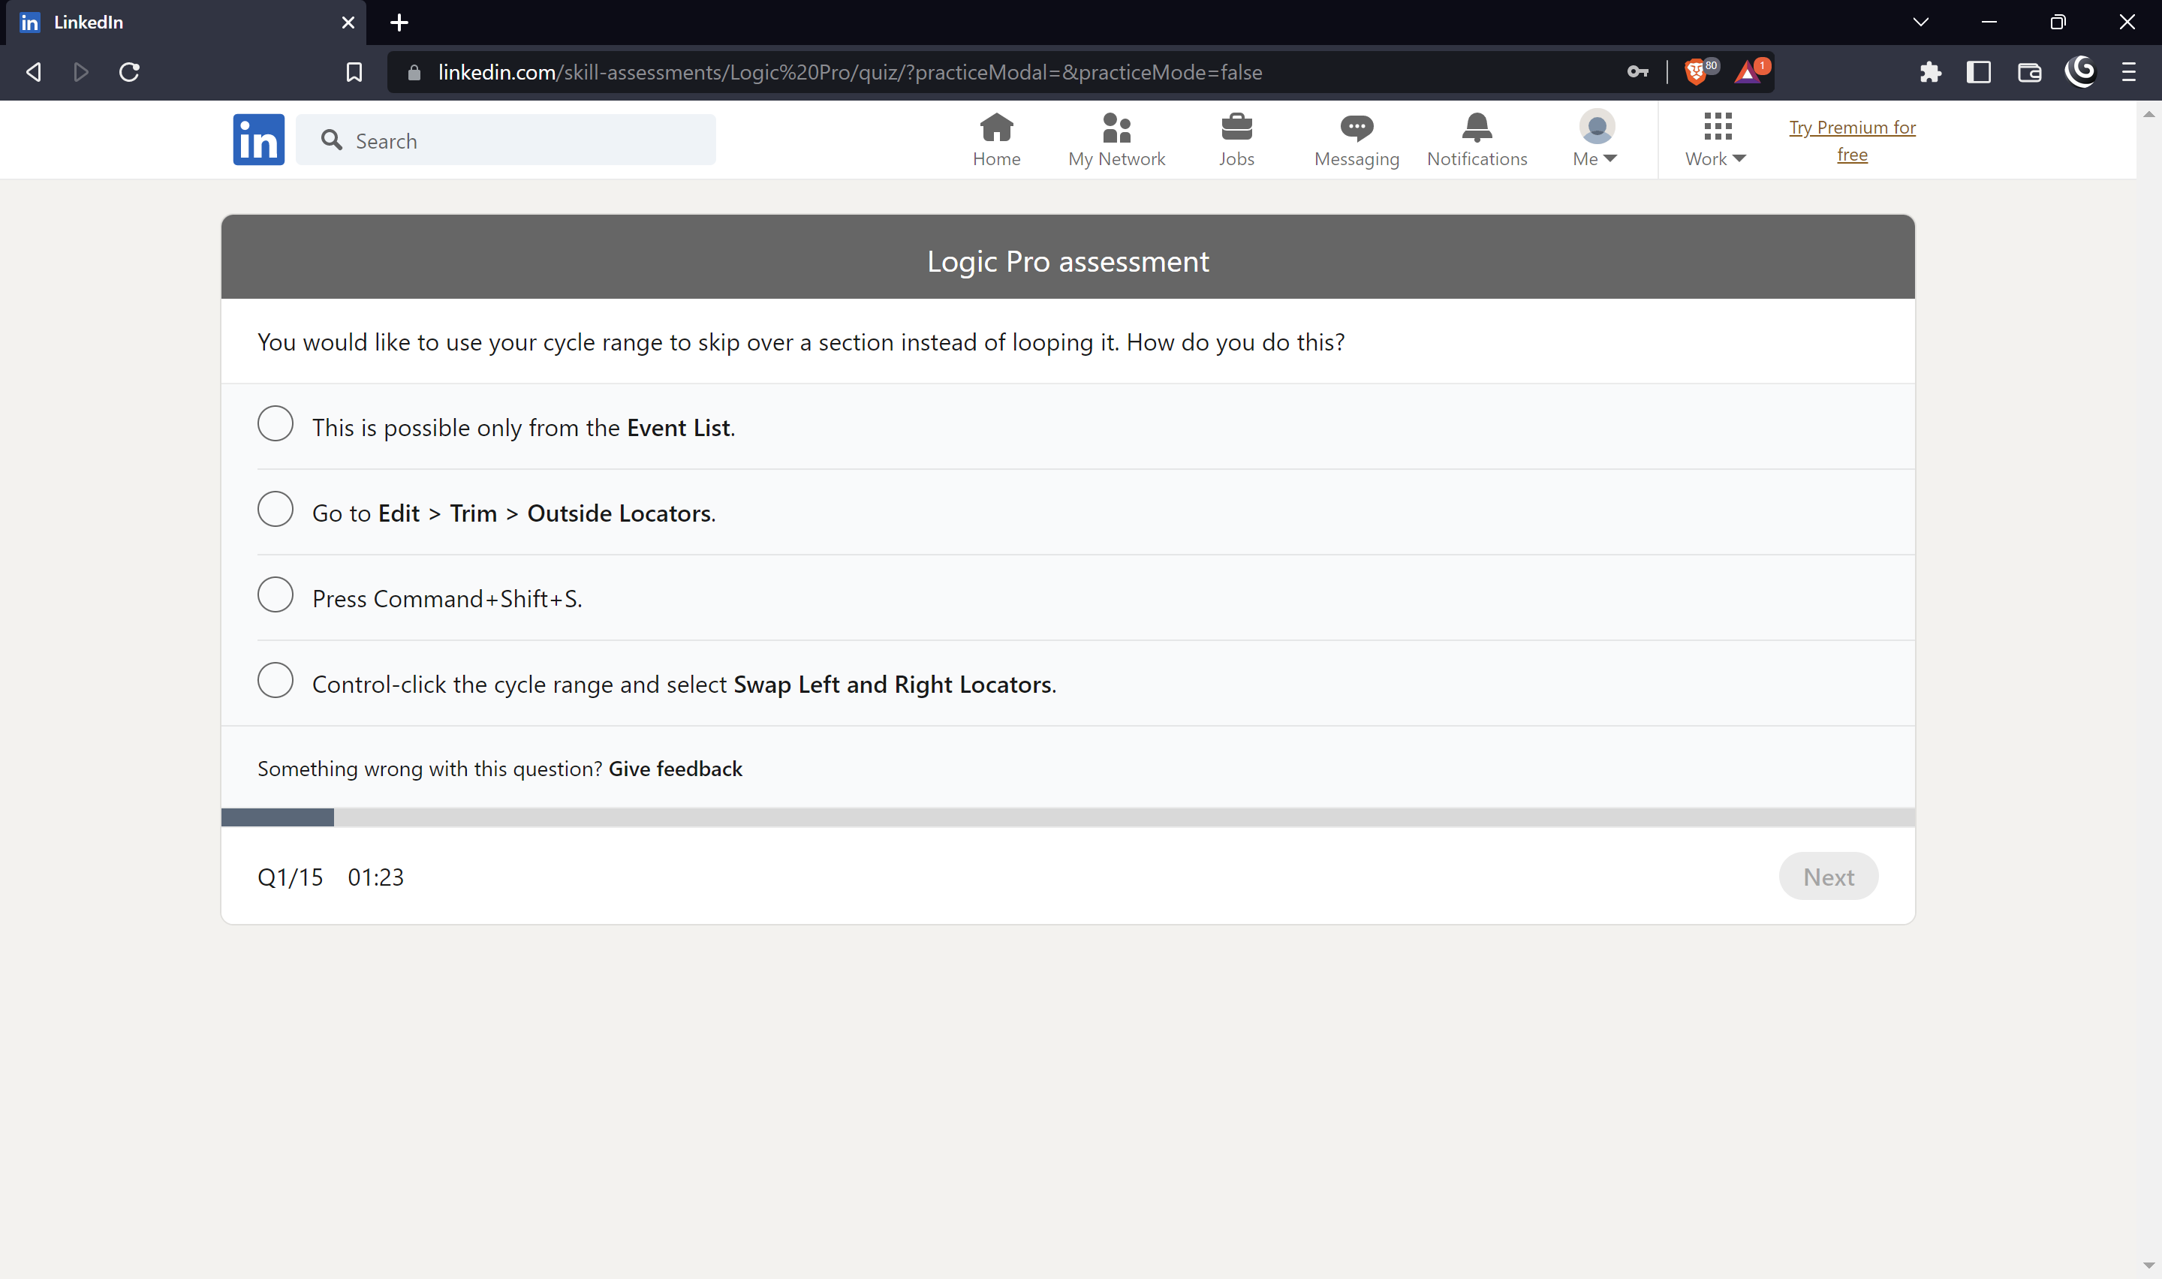Viewport: 2162px width, 1279px height.
Task: Click the Give feedback link
Action: (675, 768)
